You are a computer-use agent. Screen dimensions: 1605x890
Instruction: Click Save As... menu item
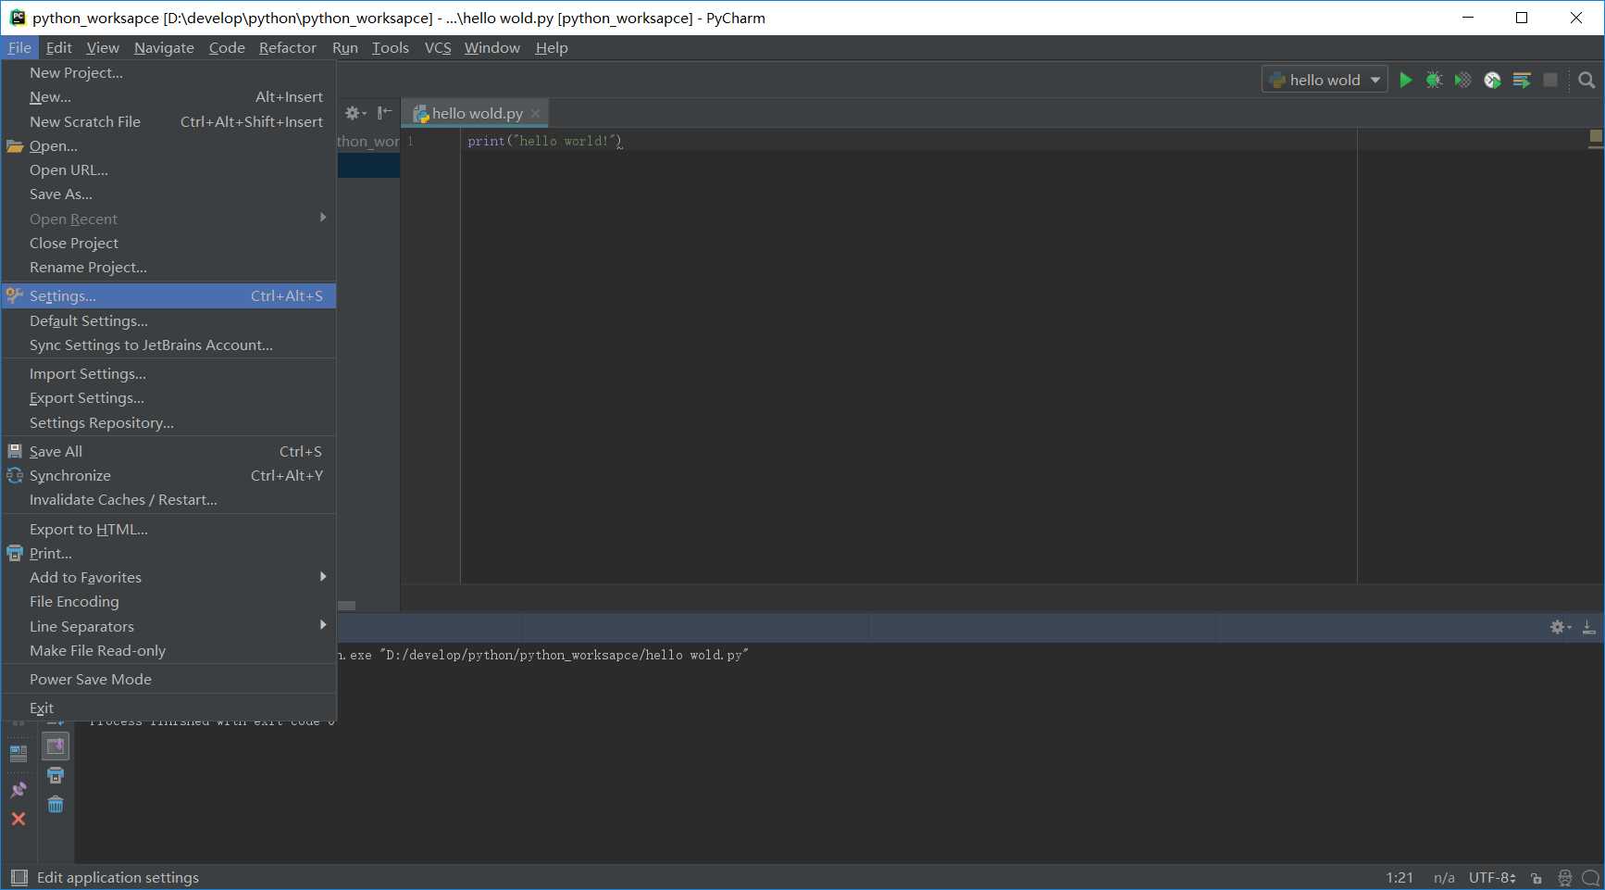pyautogui.click(x=168, y=194)
